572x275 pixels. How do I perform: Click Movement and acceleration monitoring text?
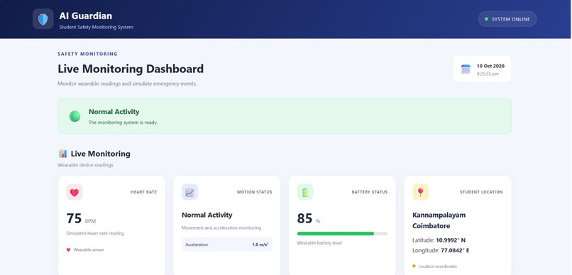[x=221, y=228]
